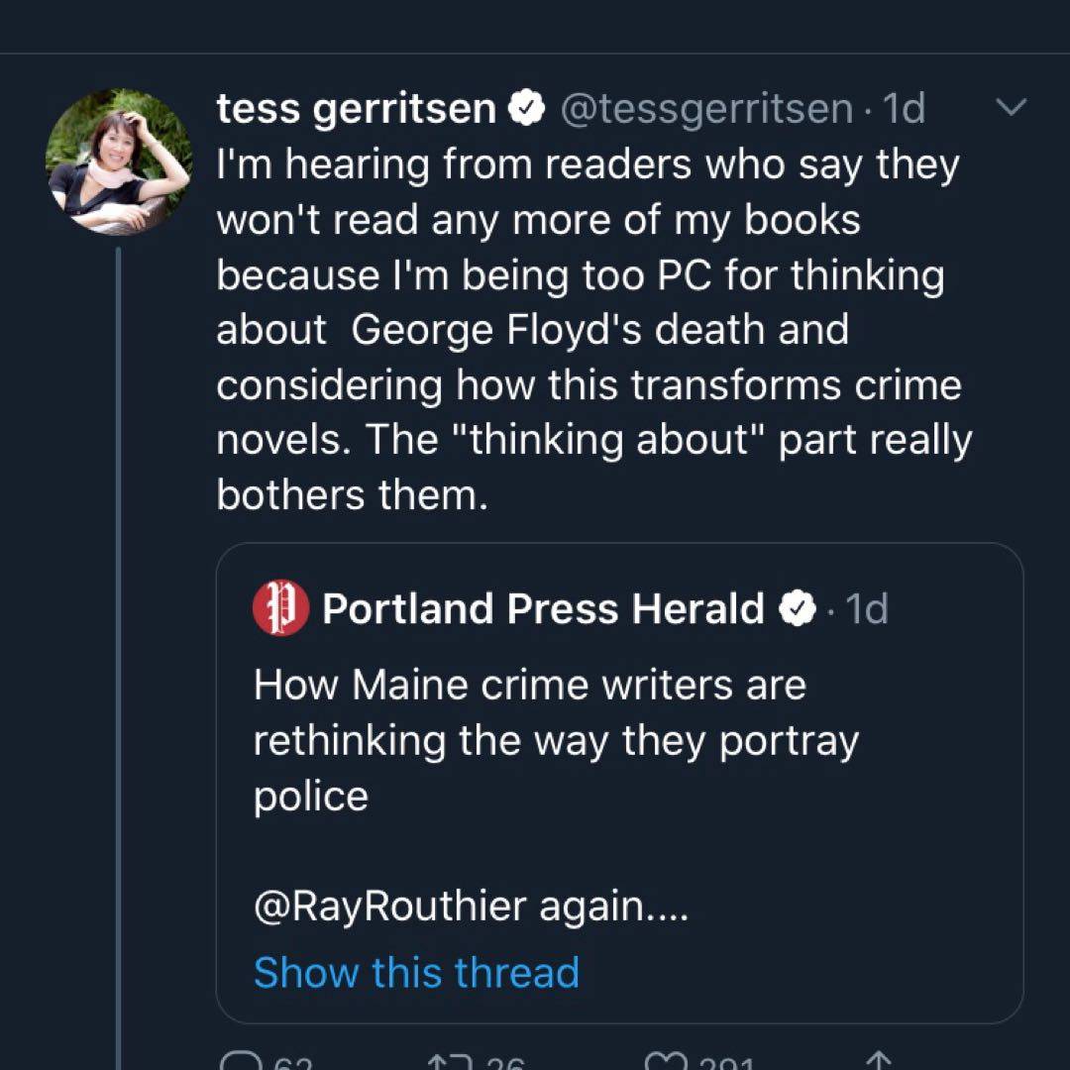The width and height of the screenshot is (1070, 1070).
Task: Tap Portland Press Herald verified badge
Action: click(x=799, y=608)
